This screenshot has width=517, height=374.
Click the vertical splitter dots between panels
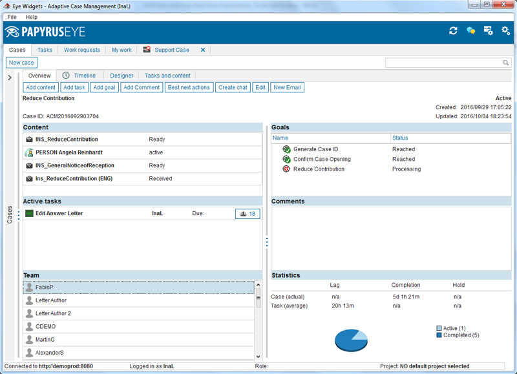click(x=267, y=242)
